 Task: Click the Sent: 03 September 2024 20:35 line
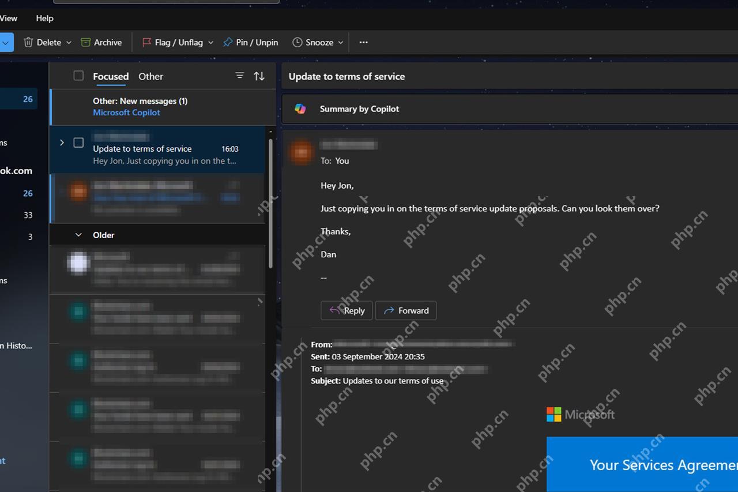pos(368,356)
